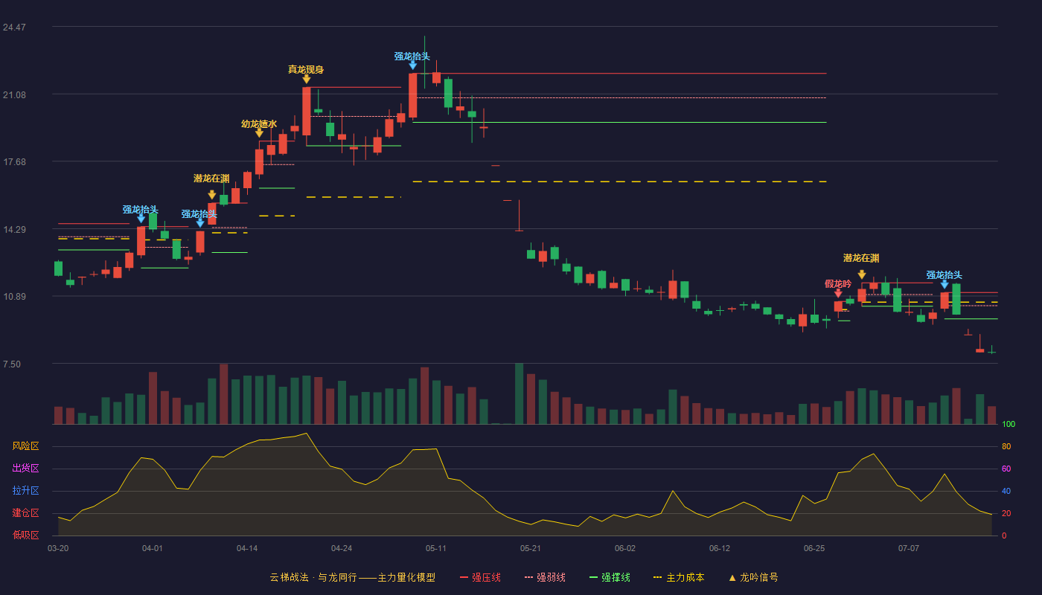
Task: Click the 幼龙嬉水 signal arrow marker
Action: click(259, 133)
